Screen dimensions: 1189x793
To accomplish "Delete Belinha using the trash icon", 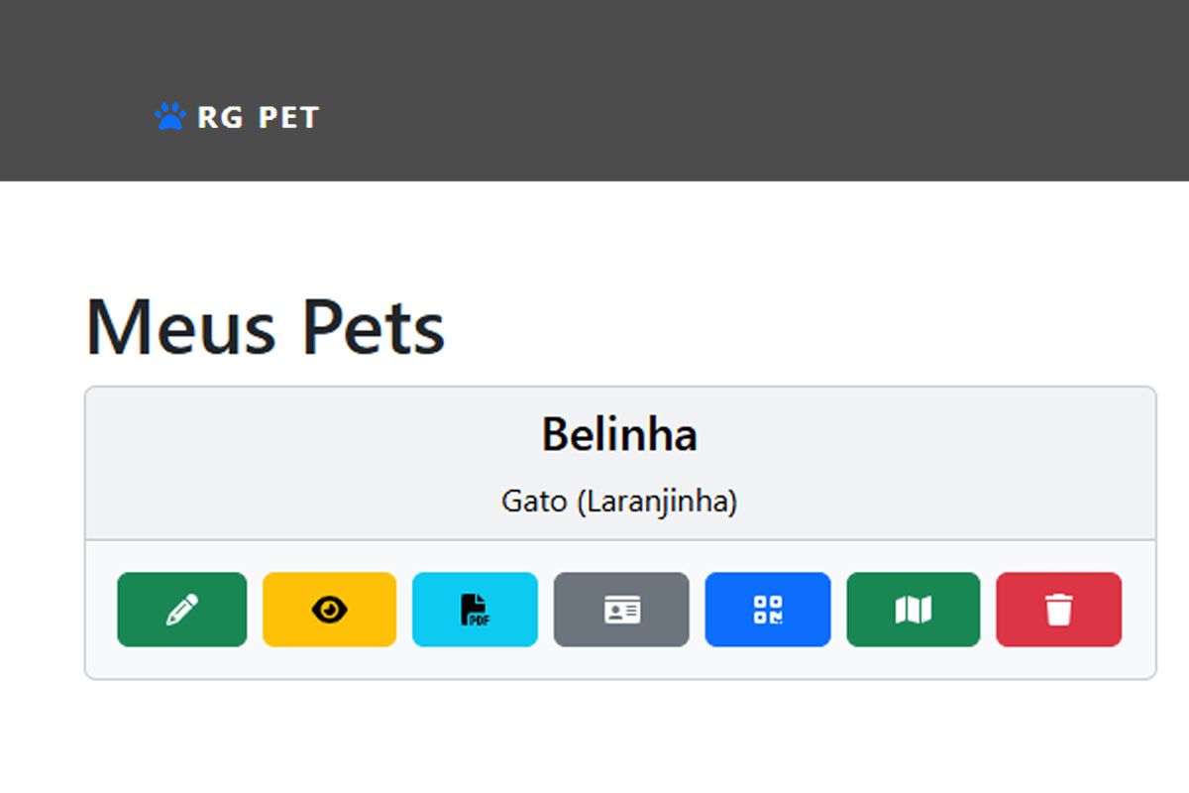I will coord(1059,610).
